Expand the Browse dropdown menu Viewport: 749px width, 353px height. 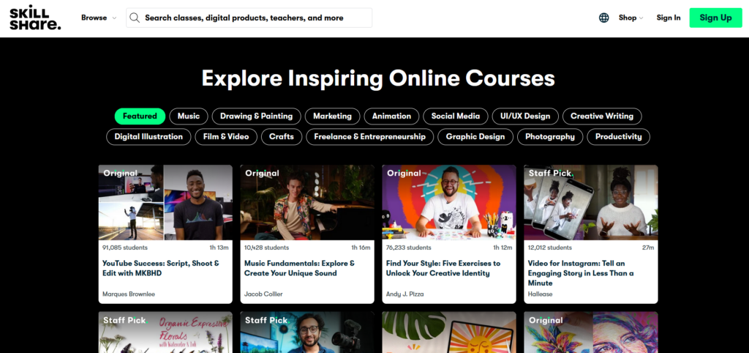[98, 18]
